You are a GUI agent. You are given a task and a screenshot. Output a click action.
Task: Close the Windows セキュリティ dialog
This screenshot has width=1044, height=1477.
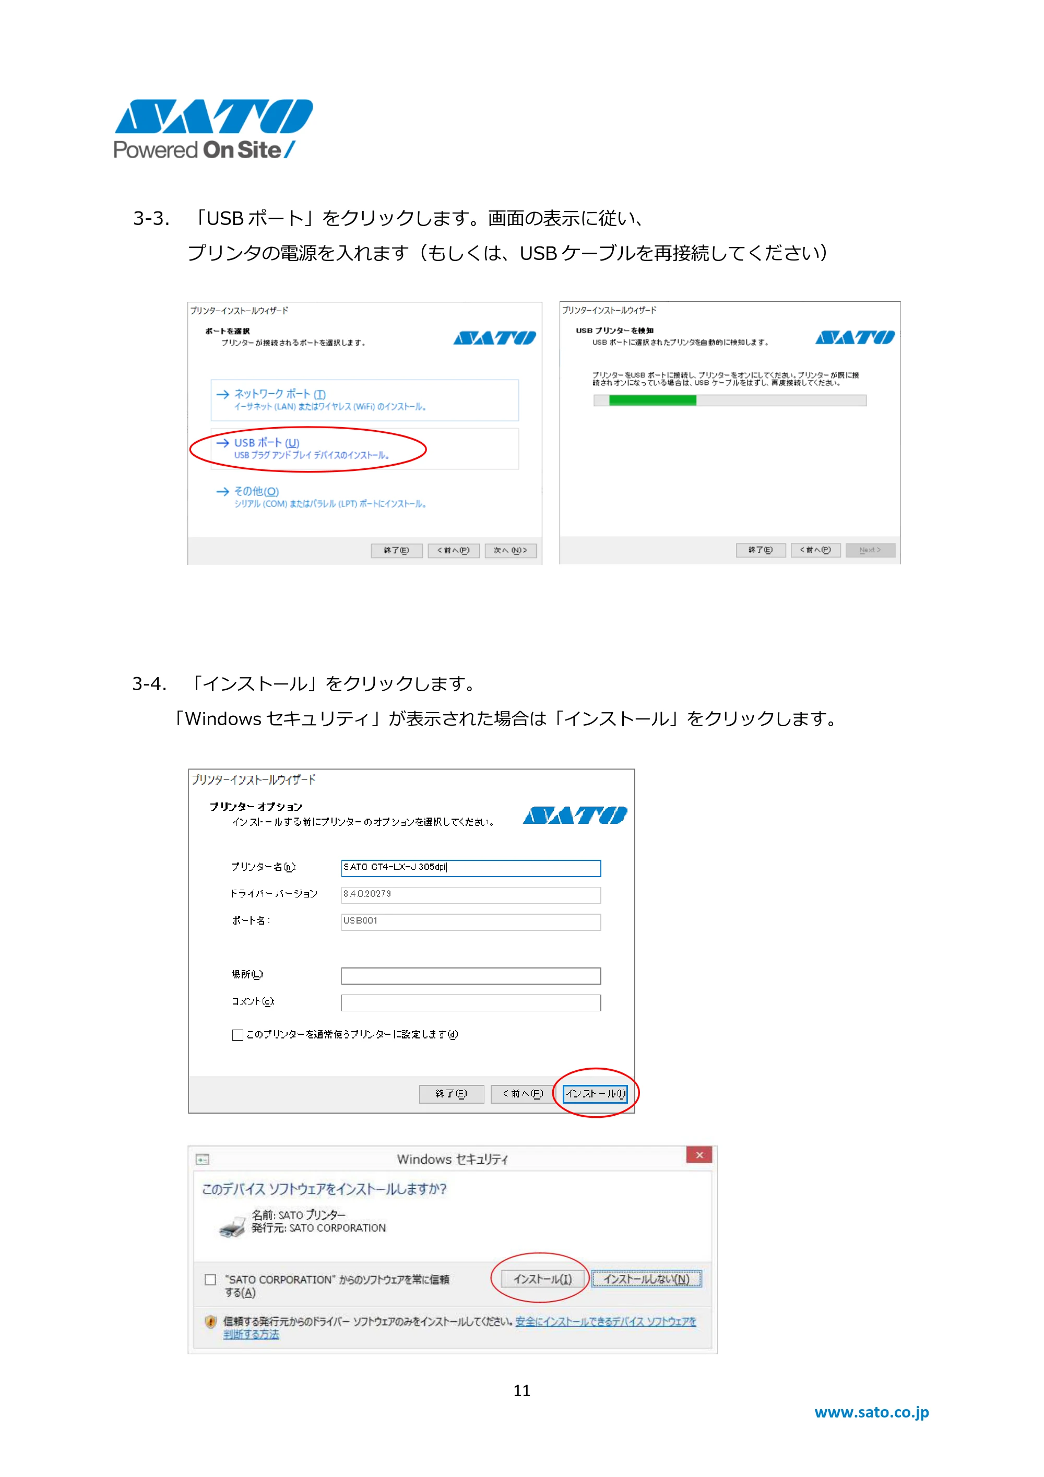coord(699,1155)
